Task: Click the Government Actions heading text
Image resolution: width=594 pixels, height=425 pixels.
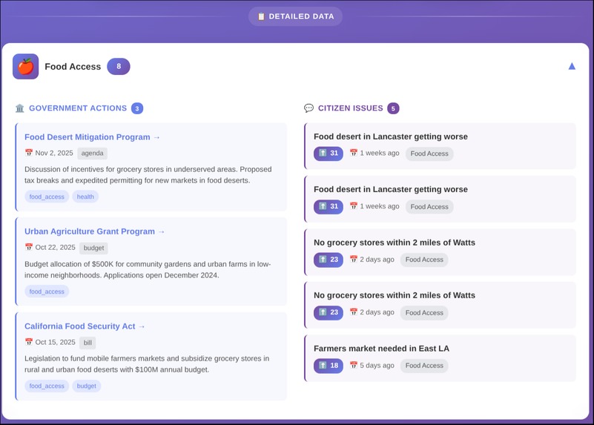Action: coord(78,108)
